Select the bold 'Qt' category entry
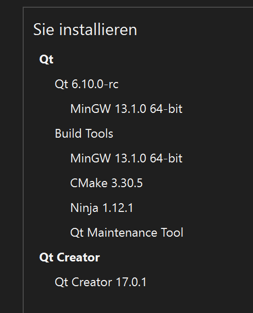Viewport: 253px width, 313px height. [46, 59]
